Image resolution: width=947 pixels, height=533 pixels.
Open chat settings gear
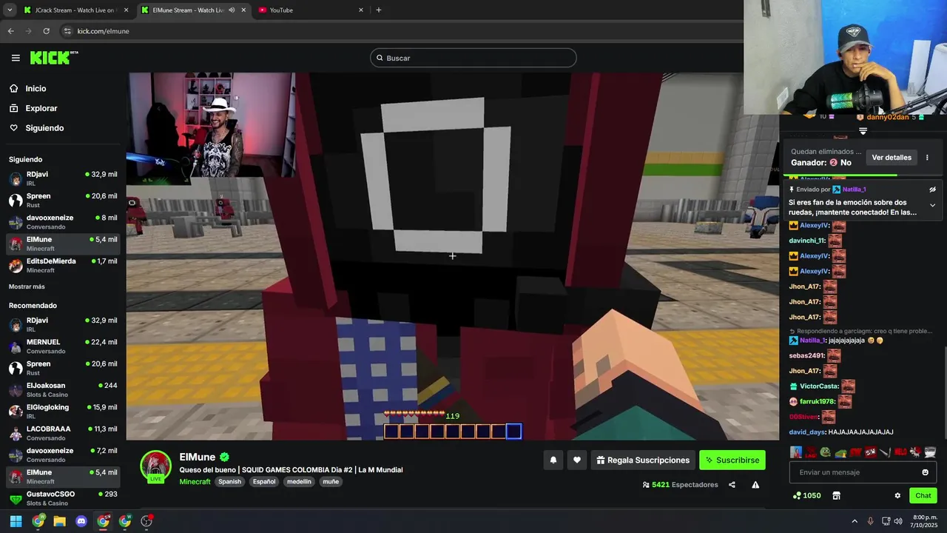point(897,495)
